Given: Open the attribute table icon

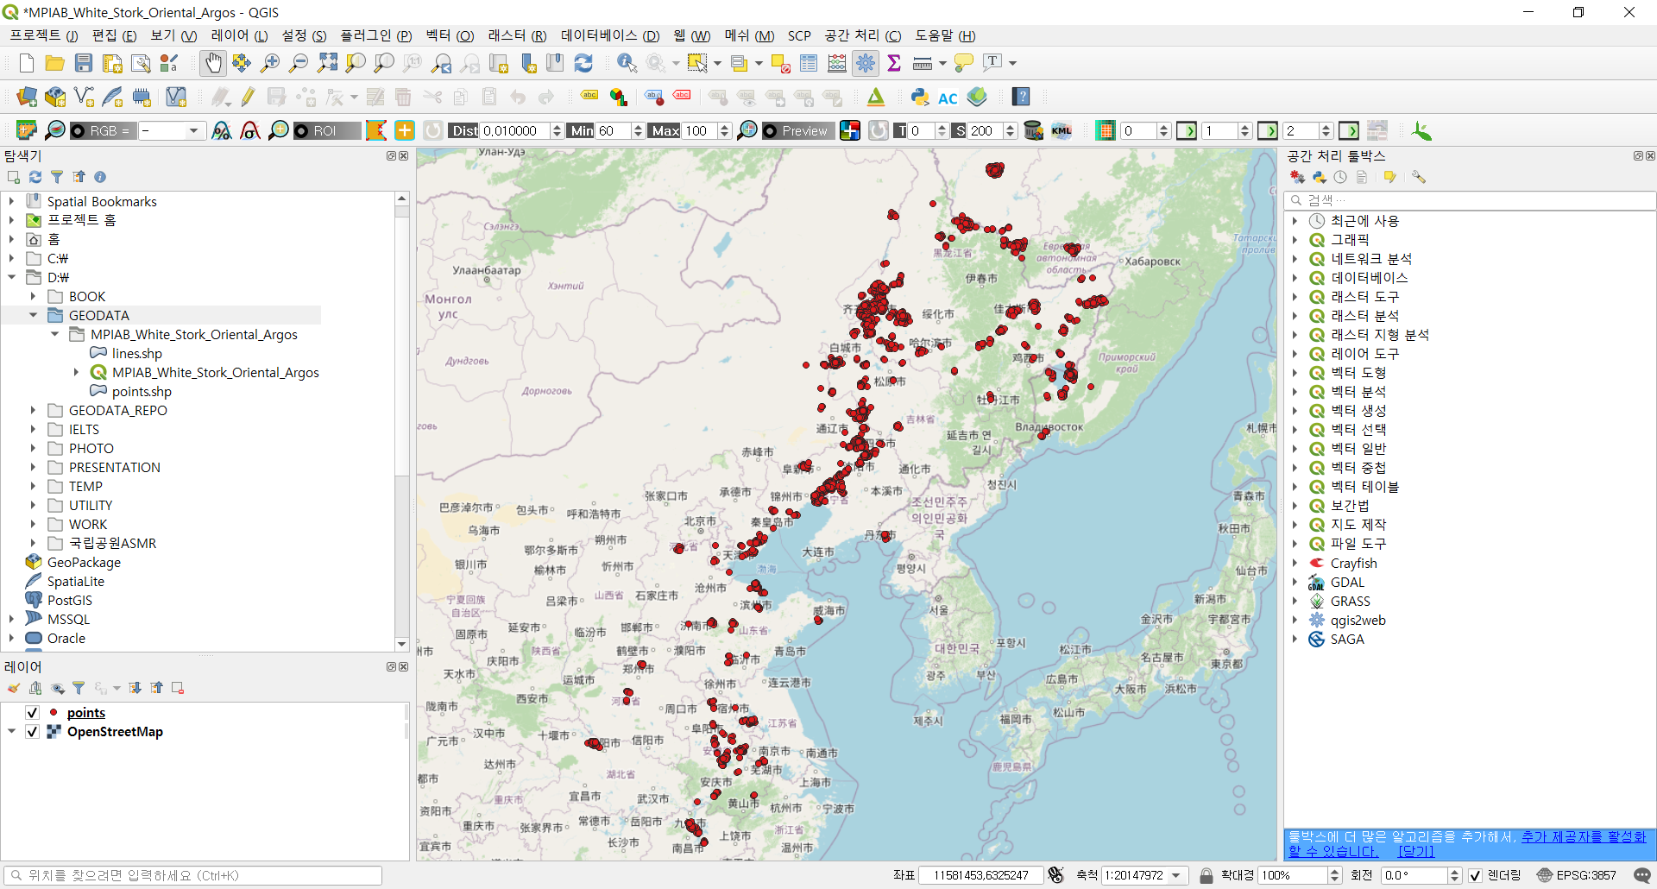Looking at the screenshot, I should tap(809, 63).
